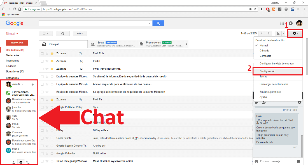Tick checkbox for Oscar Fuente email
This screenshot has width=308, height=165.
(x=42, y=138)
